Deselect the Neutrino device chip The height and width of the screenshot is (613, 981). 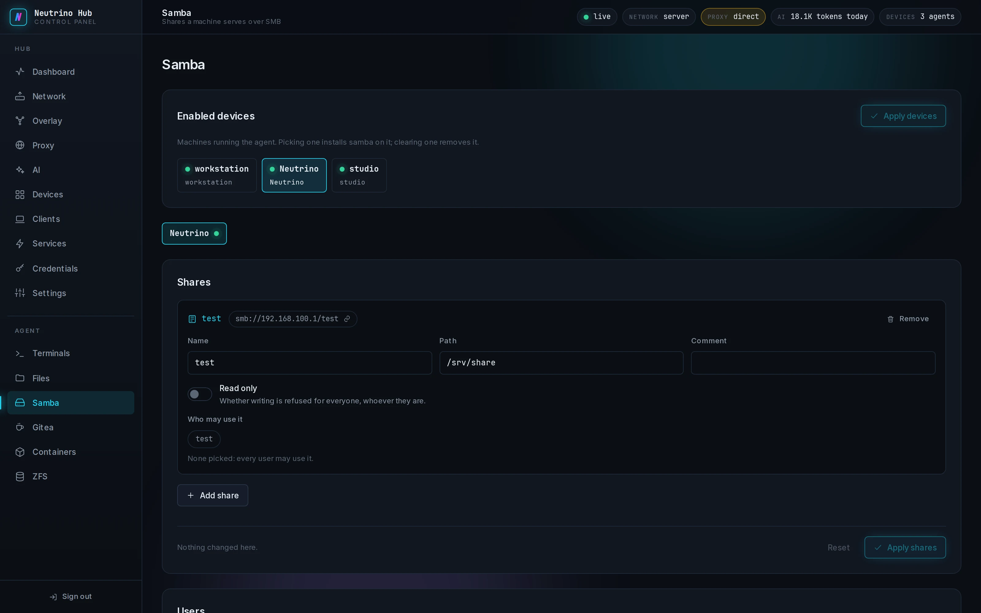[x=294, y=175]
